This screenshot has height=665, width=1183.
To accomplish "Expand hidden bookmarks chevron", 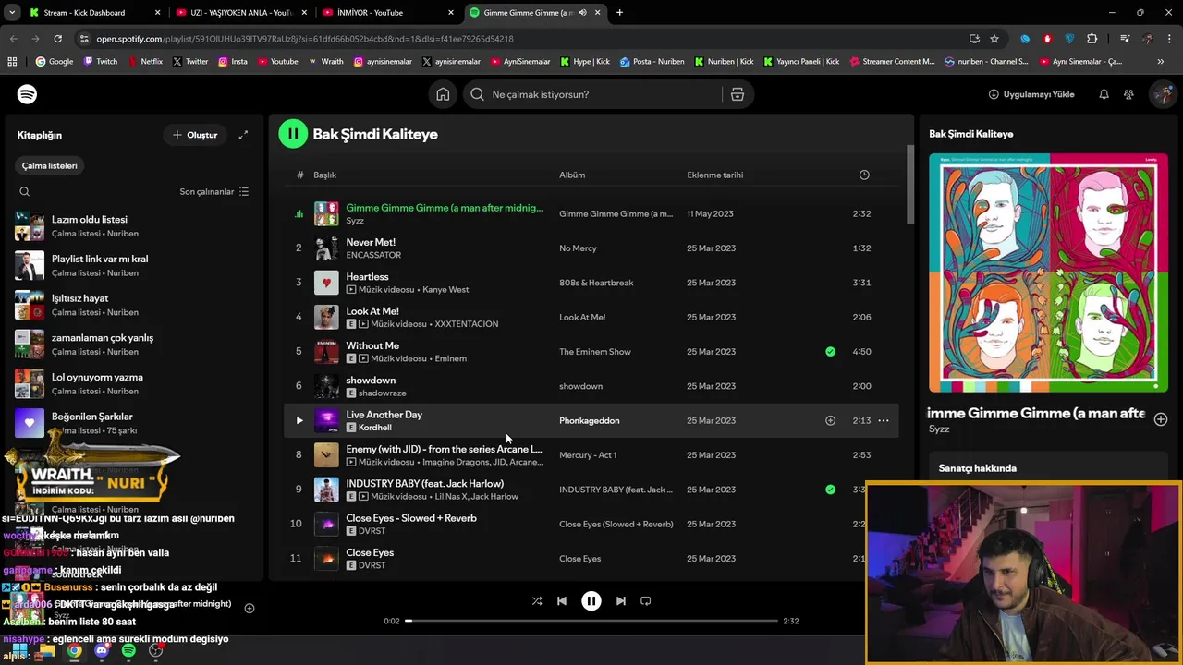I will (x=1160, y=62).
